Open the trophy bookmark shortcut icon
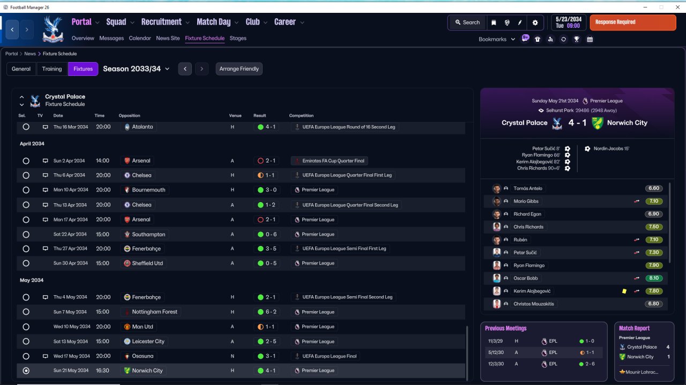Image resolution: width=686 pixels, height=385 pixels. click(577, 39)
